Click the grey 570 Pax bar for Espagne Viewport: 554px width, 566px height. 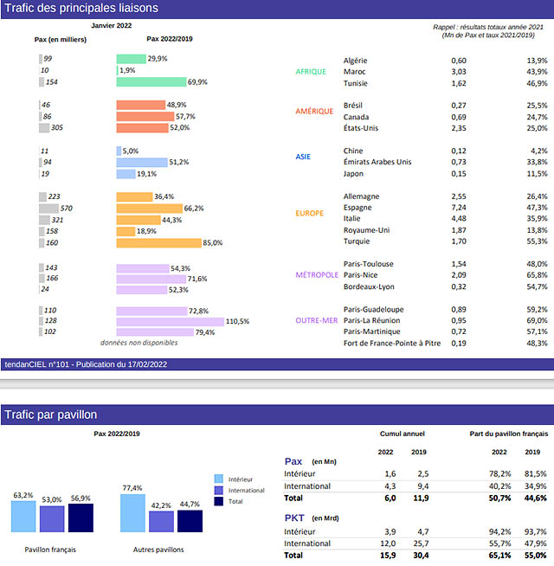[x=49, y=209]
